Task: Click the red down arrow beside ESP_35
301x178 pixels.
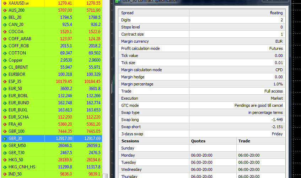Action: click(5, 82)
